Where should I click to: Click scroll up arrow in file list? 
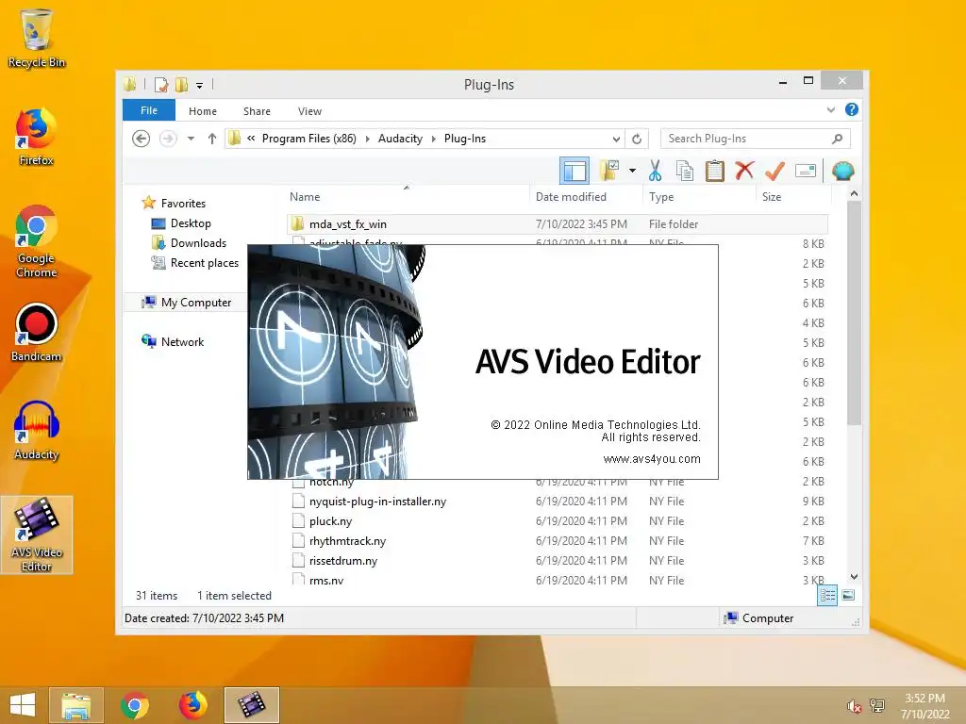(854, 194)
